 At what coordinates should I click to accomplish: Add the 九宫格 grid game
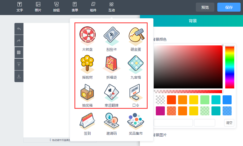coord(136,64)
